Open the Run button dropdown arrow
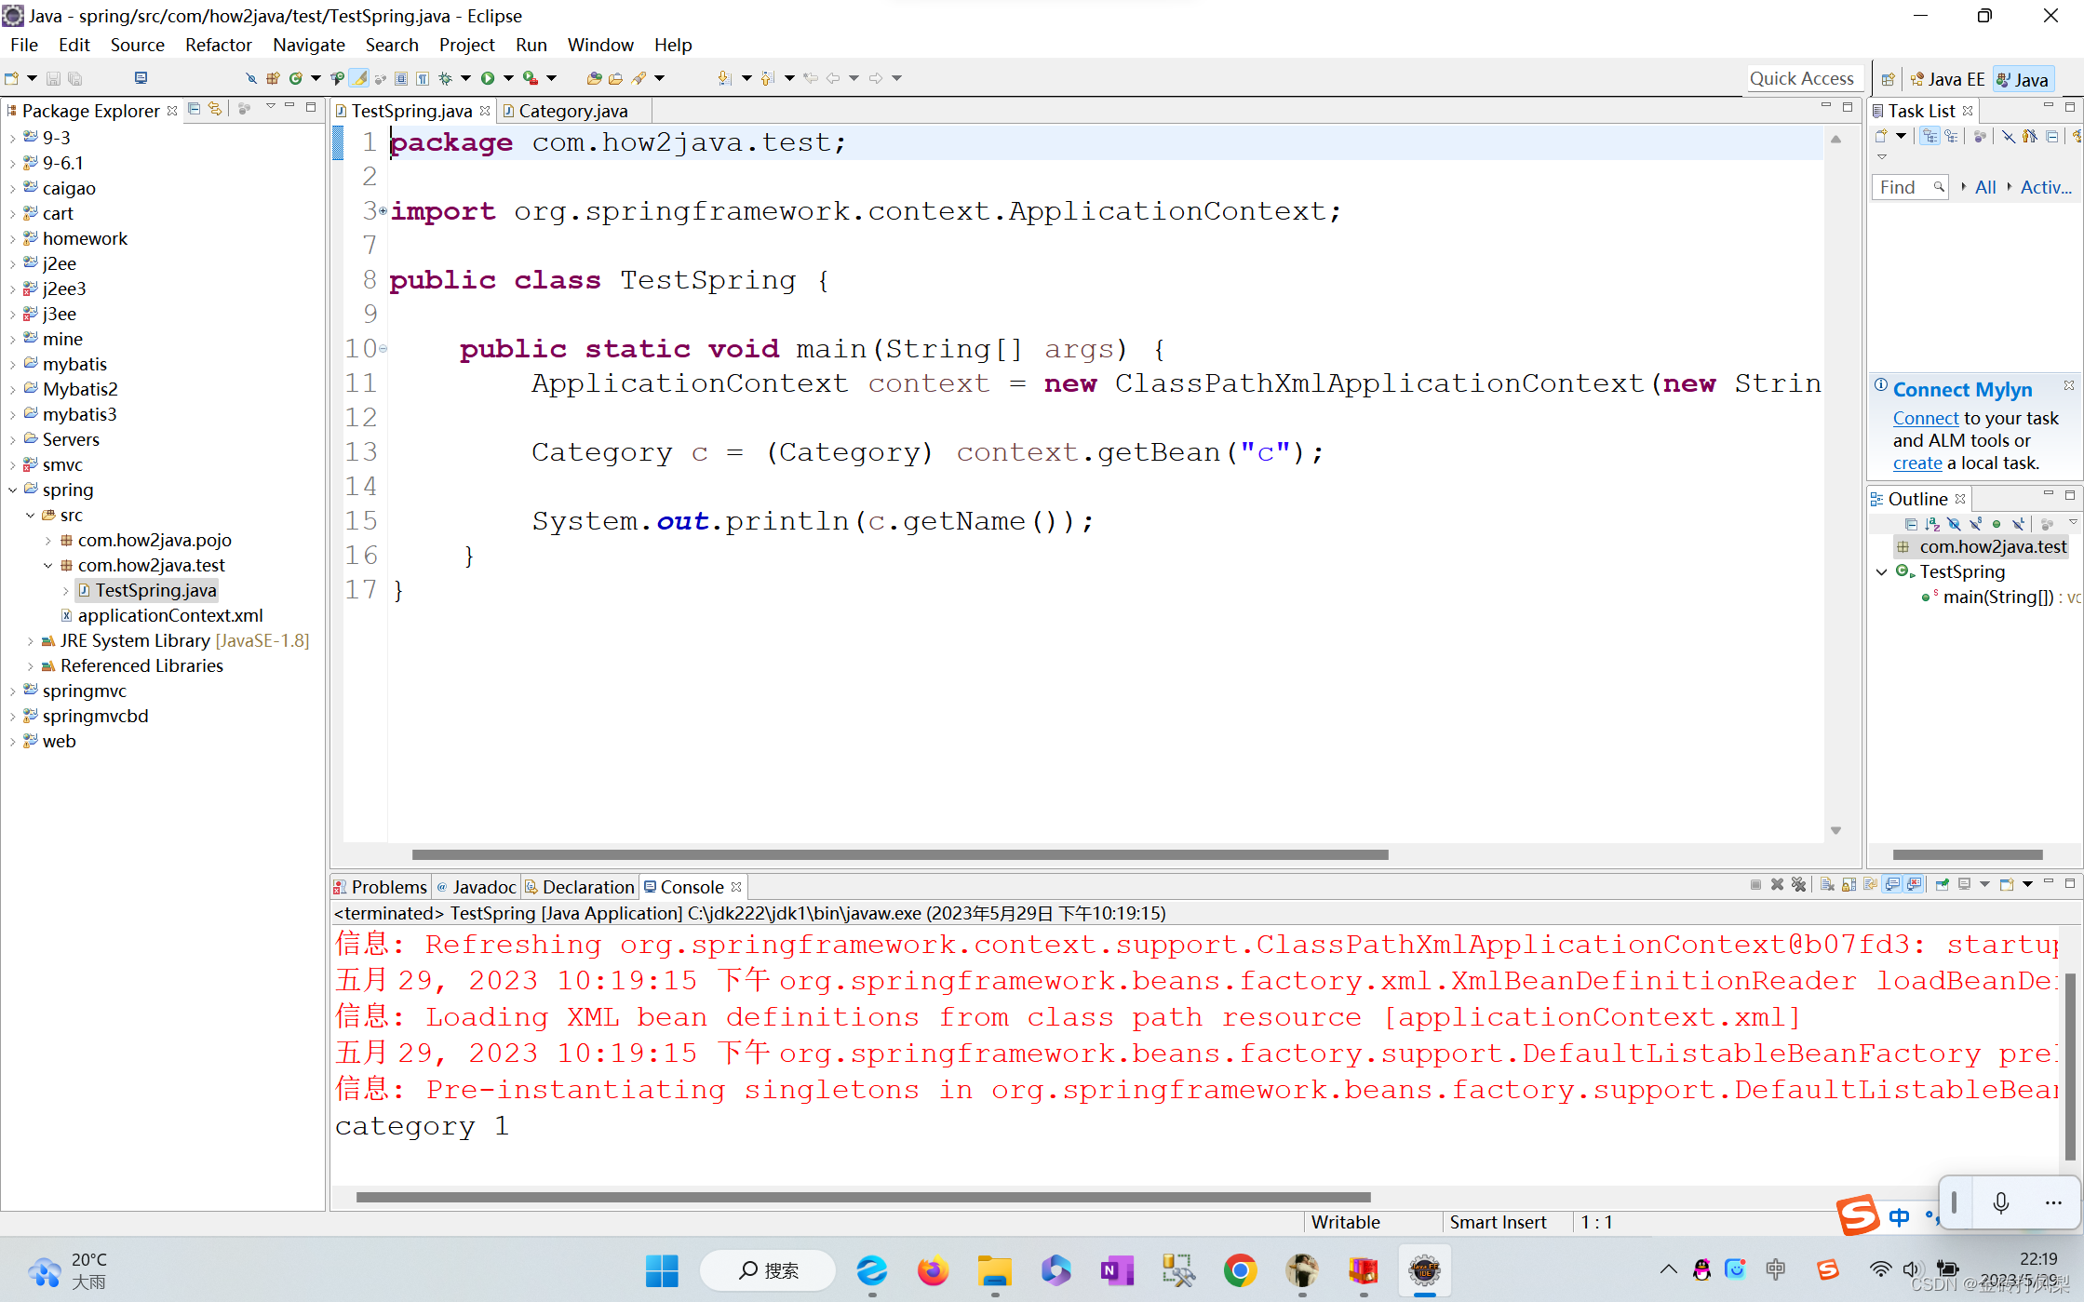This screenshot has height=1302, width=2084. coord(508,78)
